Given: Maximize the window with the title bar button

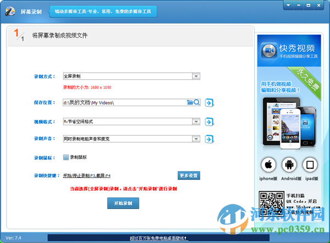Looking at the screenshot, I should coord(309,5).
